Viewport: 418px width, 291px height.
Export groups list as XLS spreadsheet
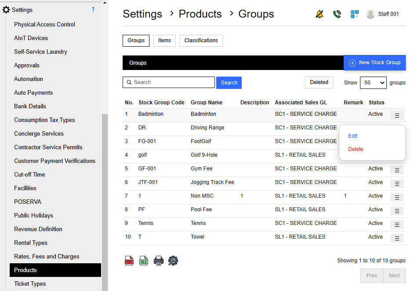(x=144, y=261)
